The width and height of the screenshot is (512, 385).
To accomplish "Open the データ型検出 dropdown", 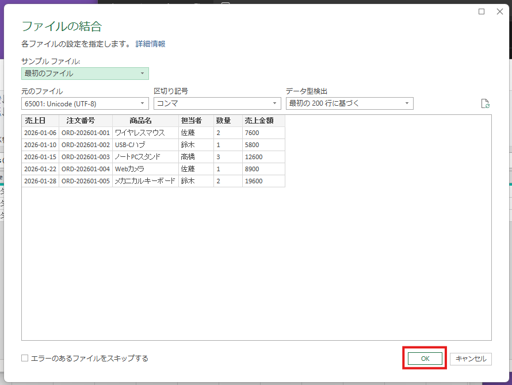I will coord(349,103).
